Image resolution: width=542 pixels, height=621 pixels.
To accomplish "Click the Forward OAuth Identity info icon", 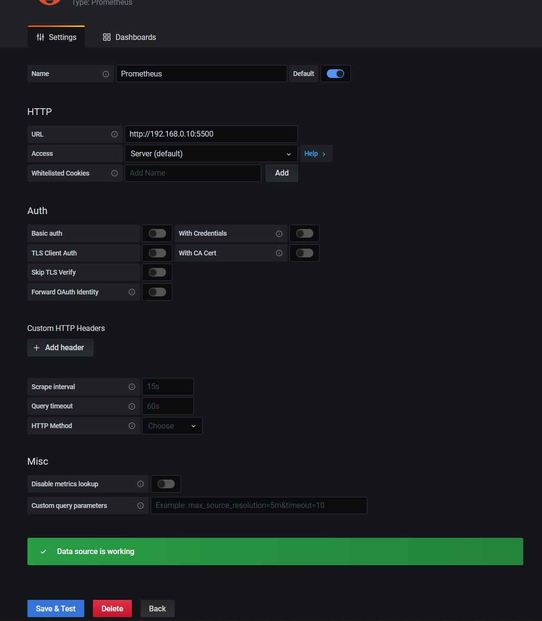I will pyautogui.click(x=132, y=292).
